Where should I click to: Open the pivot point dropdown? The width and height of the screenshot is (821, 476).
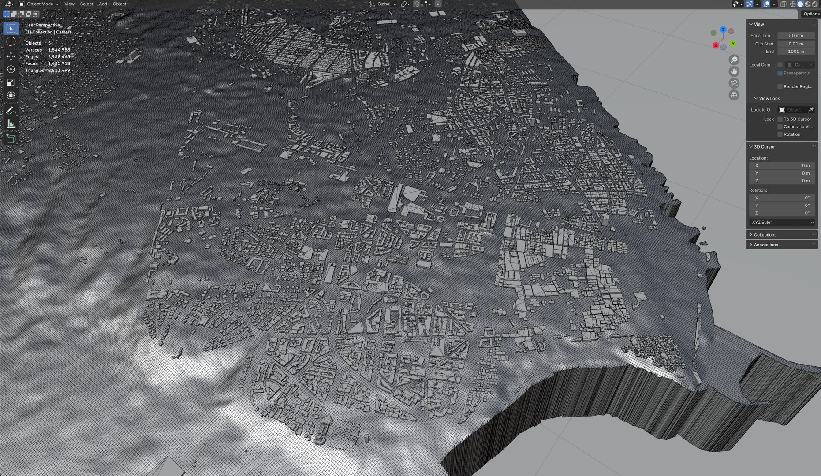point(405,4)
